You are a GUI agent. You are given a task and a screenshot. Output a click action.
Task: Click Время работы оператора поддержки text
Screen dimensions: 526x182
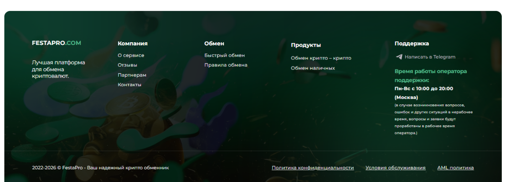tap(431, 76)
